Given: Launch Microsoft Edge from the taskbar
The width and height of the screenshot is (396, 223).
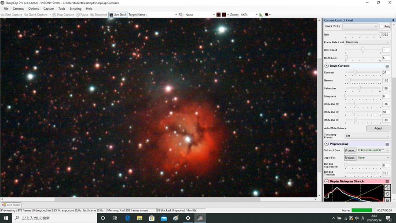Looking at the screenshot, I should tap(127, 218).
